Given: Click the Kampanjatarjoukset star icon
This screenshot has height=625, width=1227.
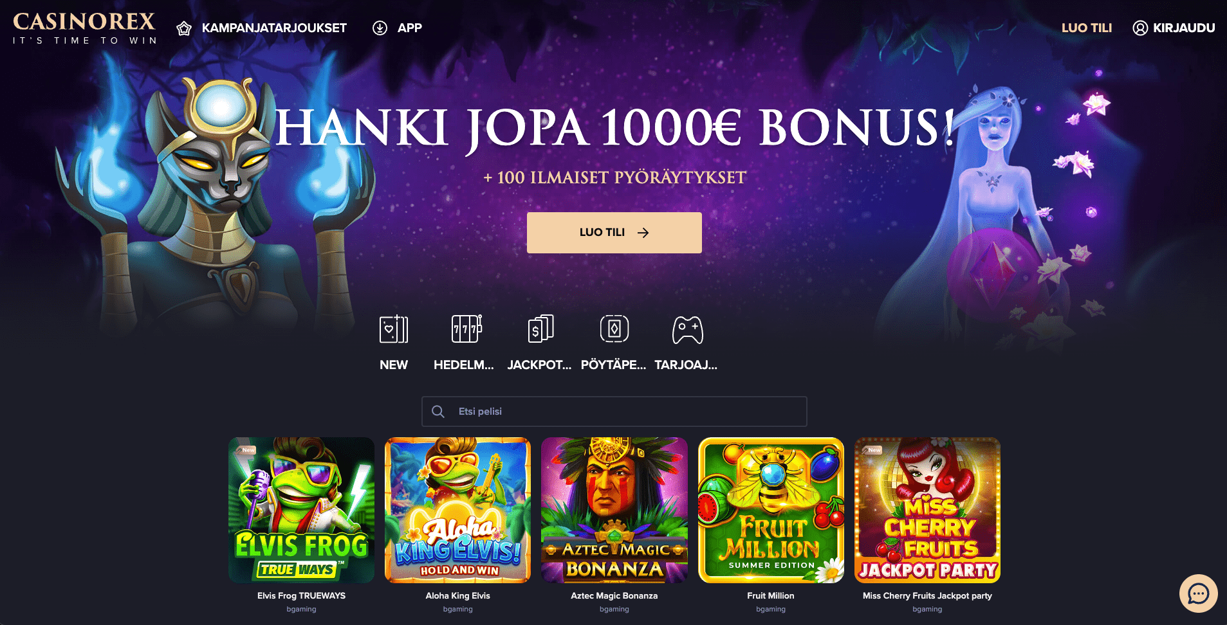Looking at the screenshot, I should (x=184, y=28).
